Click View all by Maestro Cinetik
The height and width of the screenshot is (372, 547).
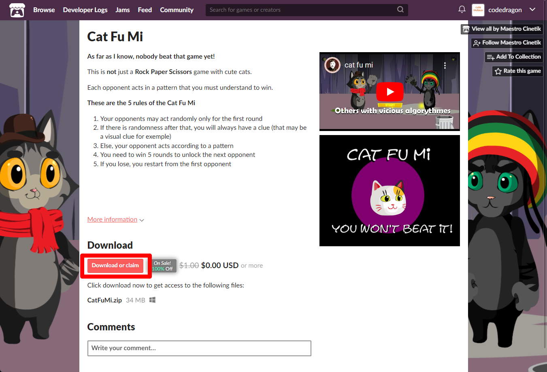point(502,29)
